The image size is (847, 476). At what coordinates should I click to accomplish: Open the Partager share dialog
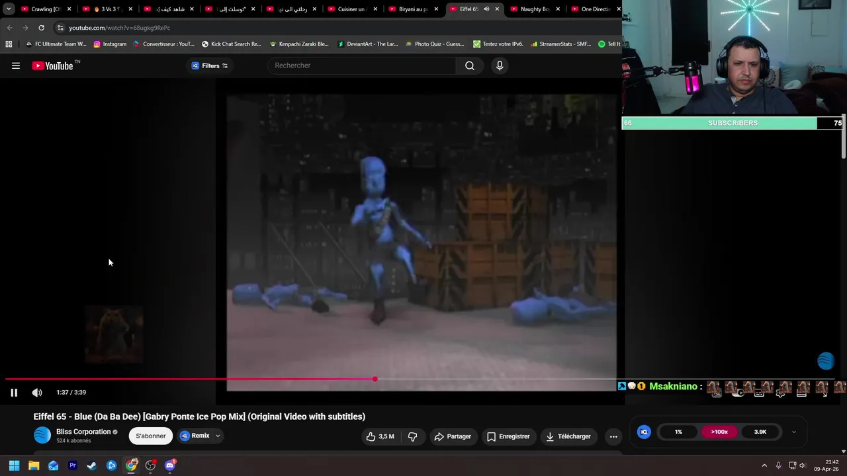pos(453,436)
